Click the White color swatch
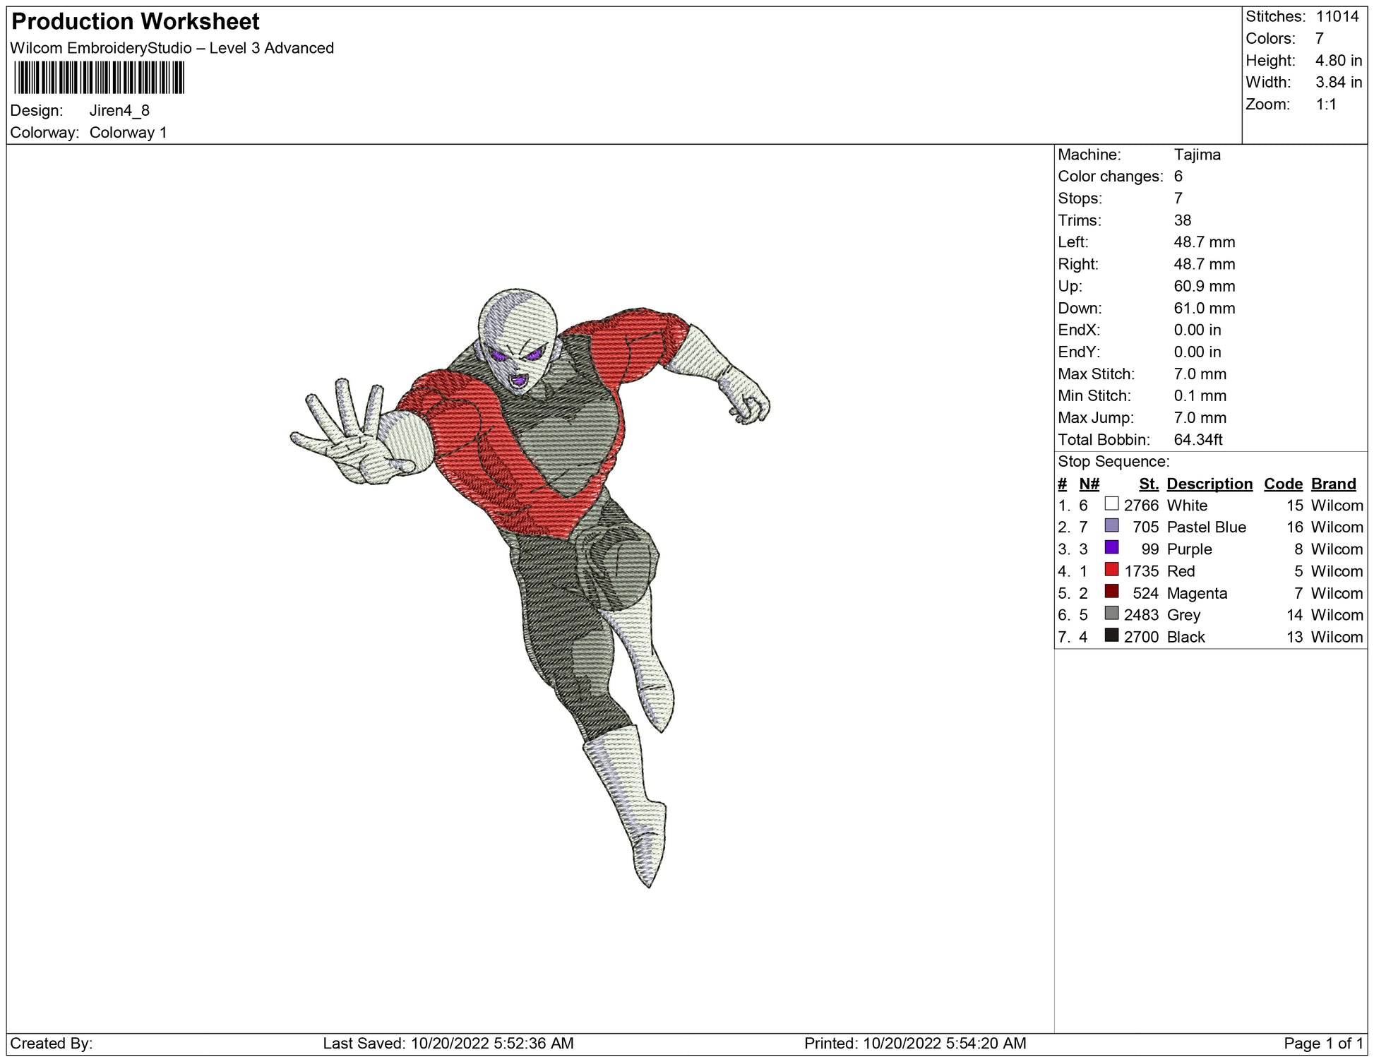The height and width of the screenshot is (1057, 1374). click(1111, 504)
